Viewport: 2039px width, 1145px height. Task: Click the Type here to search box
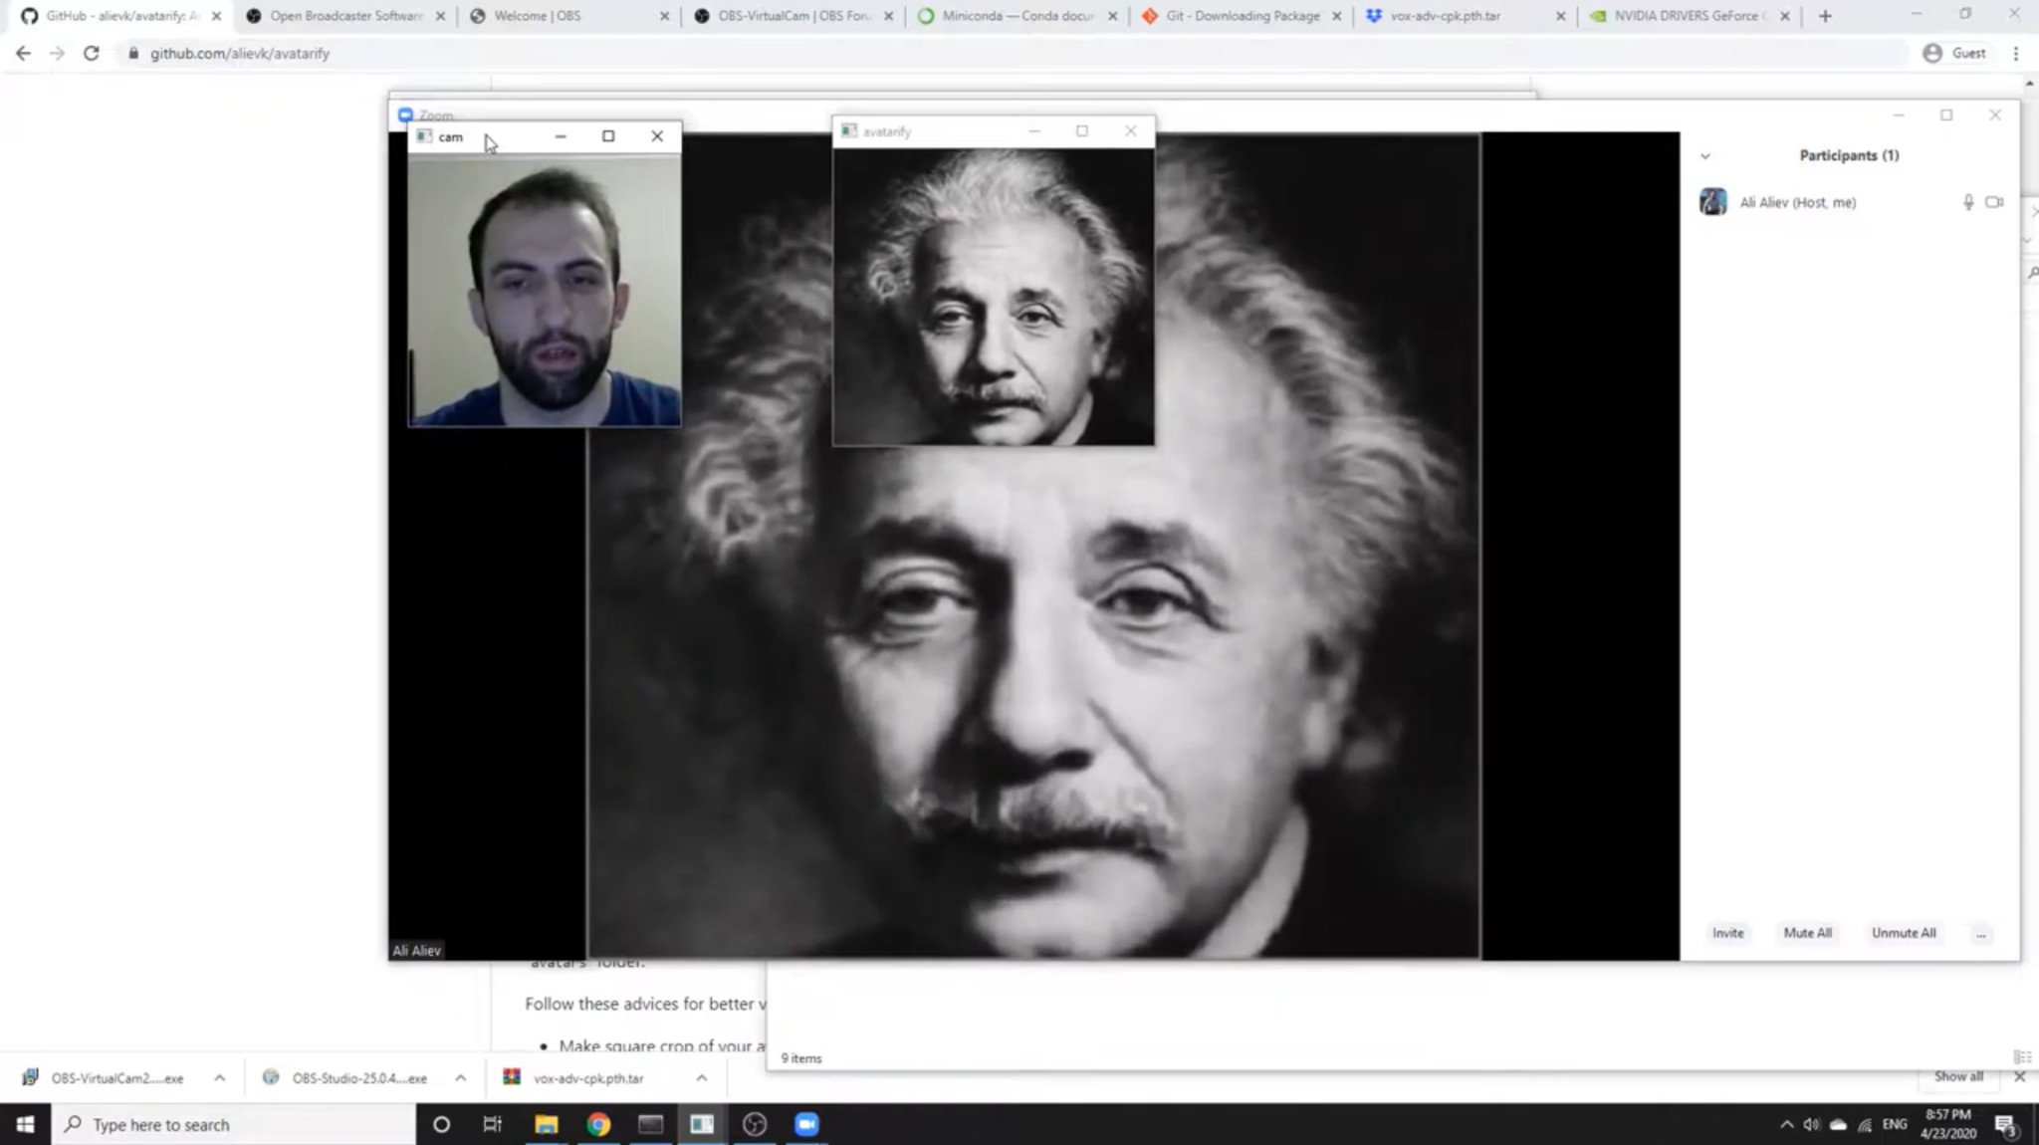pos(233,1124)
